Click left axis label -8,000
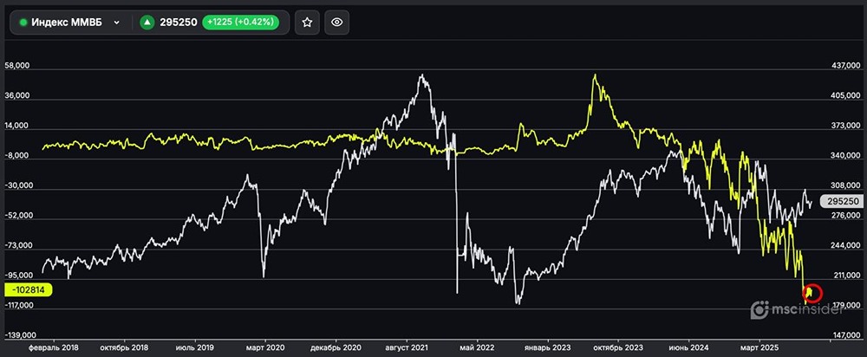Viewport: 867px width, 357px height. [17, 156]
